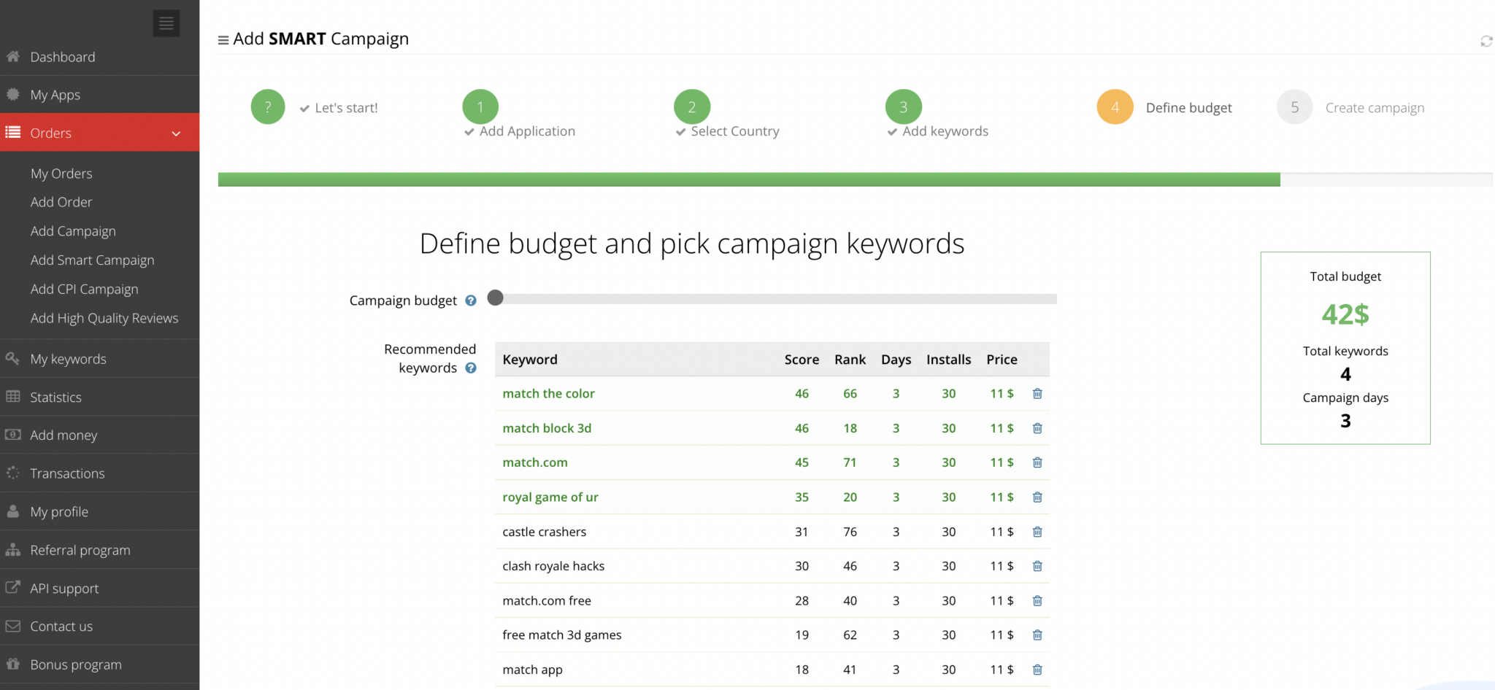Delete the 'match the color' keyword row
The height and width of the screenshot is (690, 1495).
click(x=1037, y=394)
